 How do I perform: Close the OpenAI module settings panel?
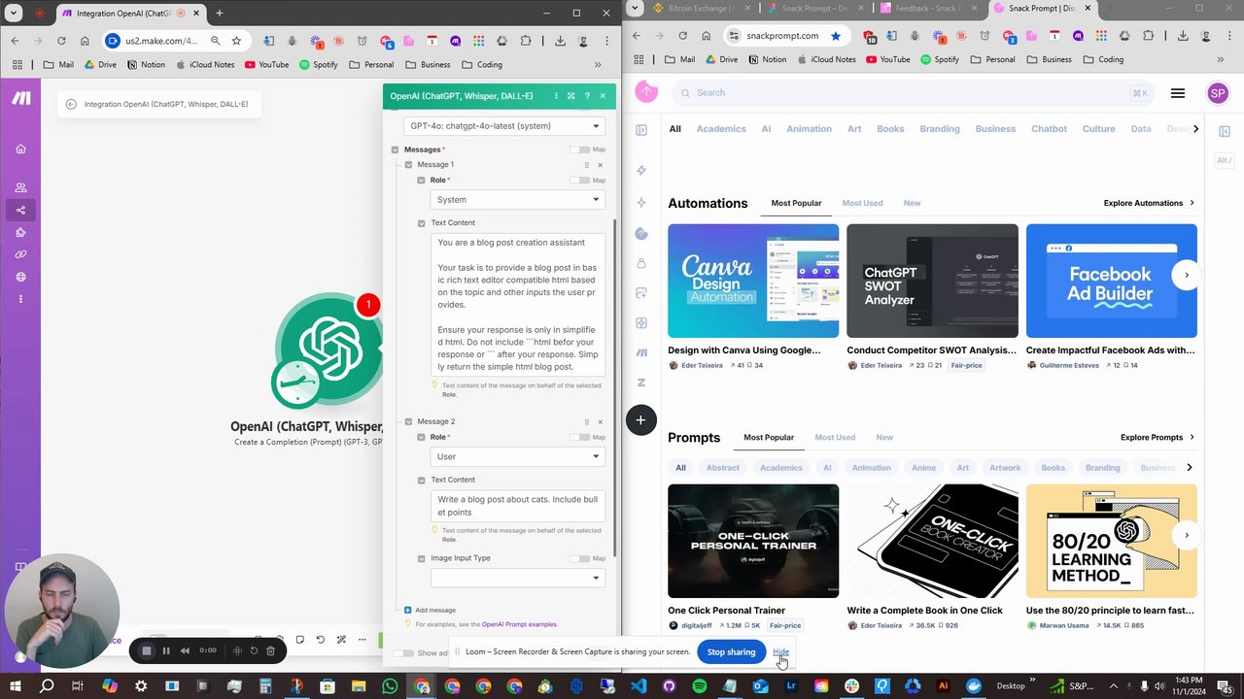click(x=603, y=96)
